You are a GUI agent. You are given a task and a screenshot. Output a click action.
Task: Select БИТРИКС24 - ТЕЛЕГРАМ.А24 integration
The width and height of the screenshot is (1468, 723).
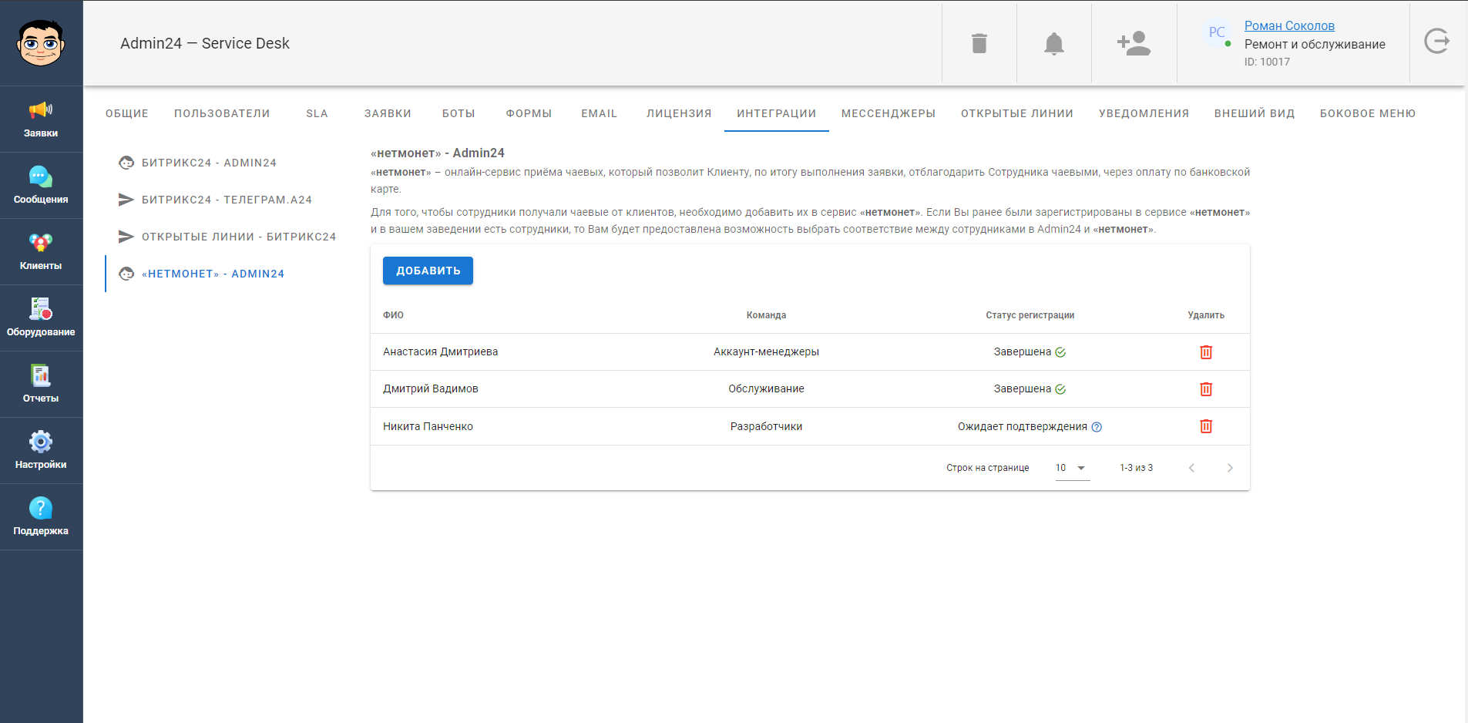[226, 200]
